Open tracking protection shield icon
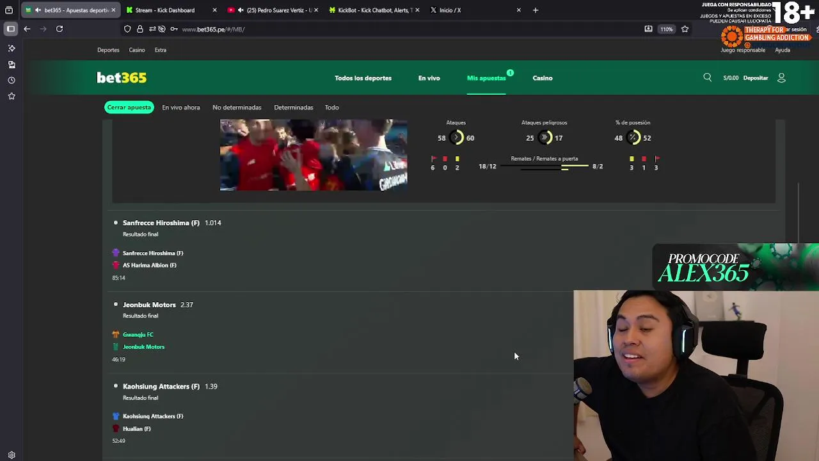Image resolution: width=819 pixels, height=461 pixels. [127, 29]
